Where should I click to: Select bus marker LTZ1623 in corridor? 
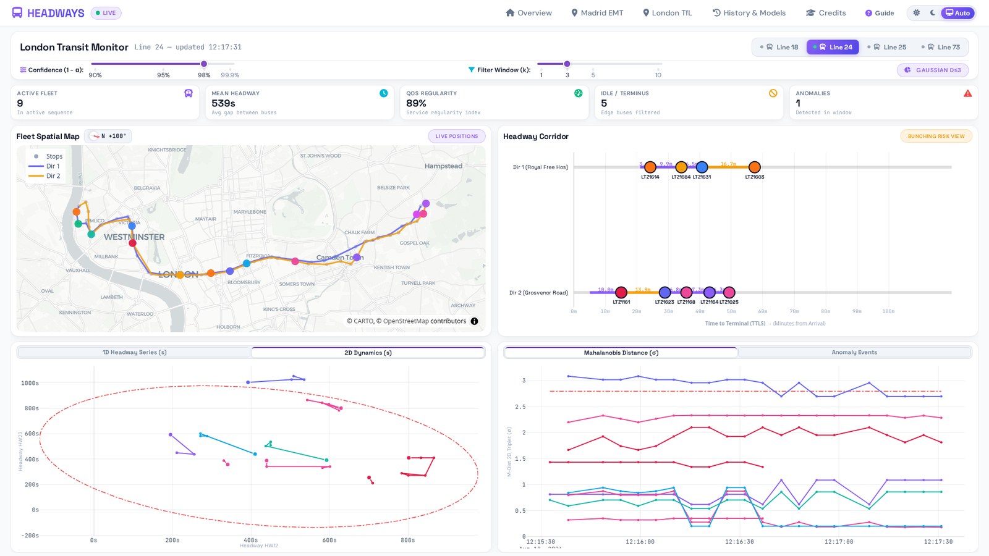tap(664, 292)
